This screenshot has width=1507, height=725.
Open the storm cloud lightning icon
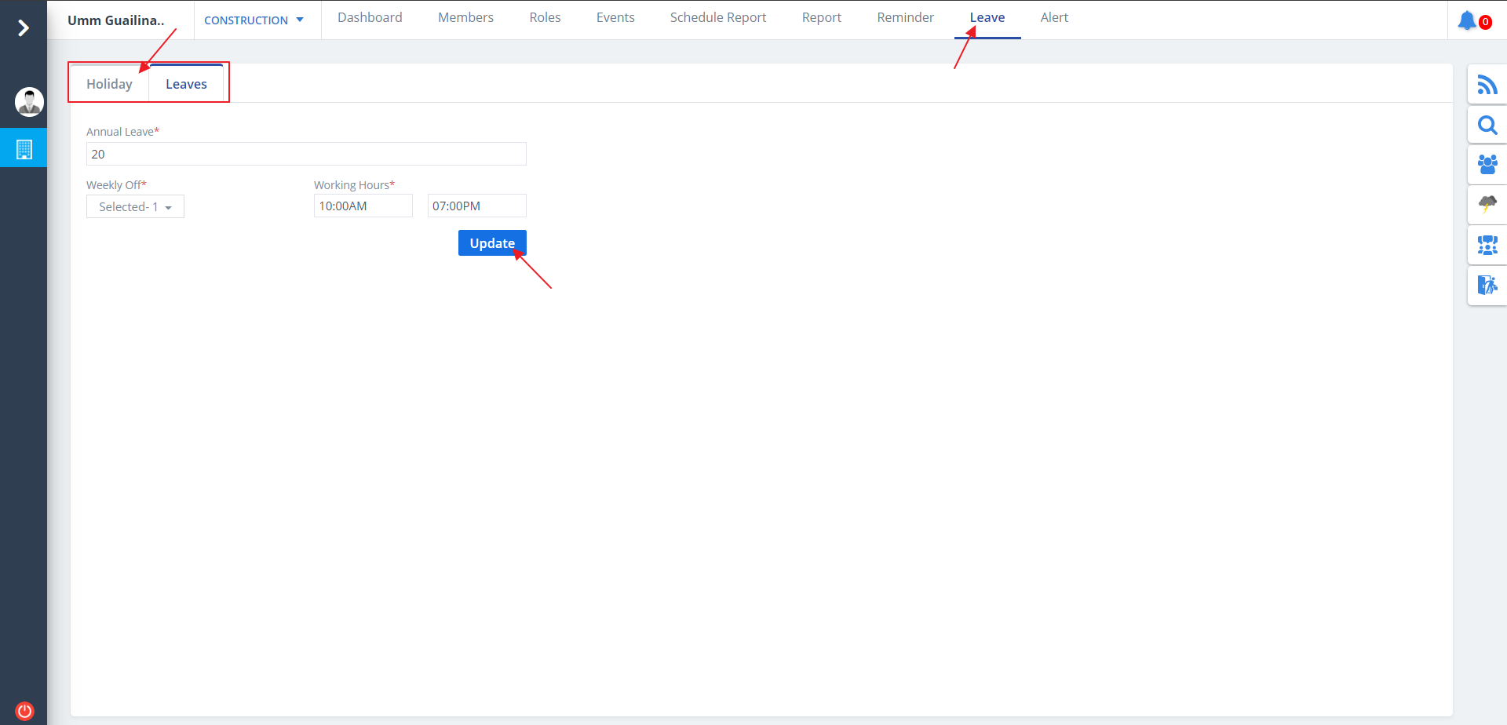[1487, 205]
